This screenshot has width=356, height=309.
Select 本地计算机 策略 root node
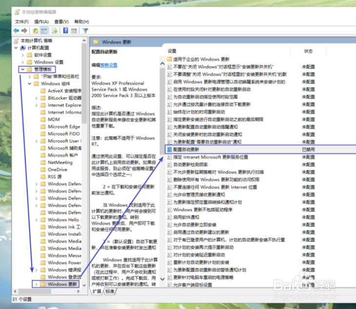36,41
